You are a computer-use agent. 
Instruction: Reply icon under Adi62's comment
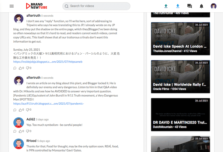pos(15,131)
